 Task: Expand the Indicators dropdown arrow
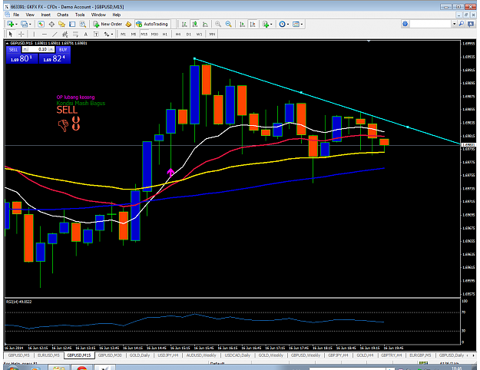coord(271,24)
